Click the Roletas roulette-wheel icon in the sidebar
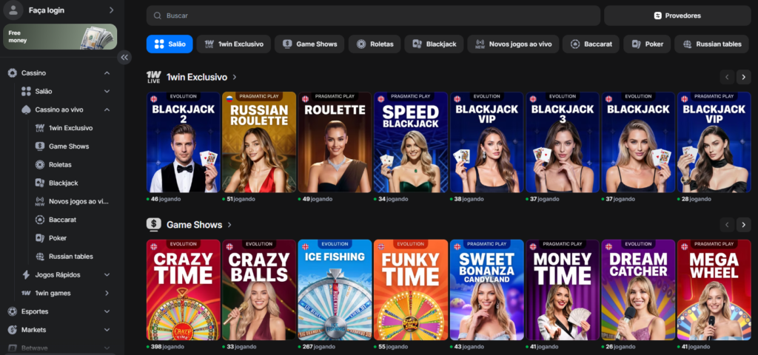 (x=40, y=165)
